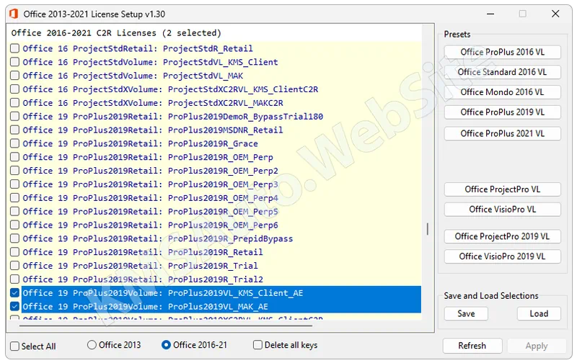
Task: Check the ProjectStdVL_KMS_Client checkbox
Action: [x=14, y=62]
